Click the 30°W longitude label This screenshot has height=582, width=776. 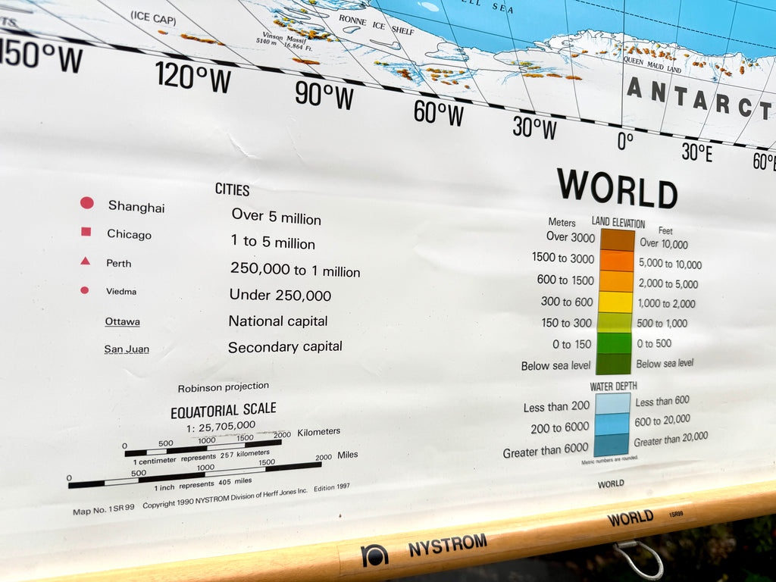(534, 127)
